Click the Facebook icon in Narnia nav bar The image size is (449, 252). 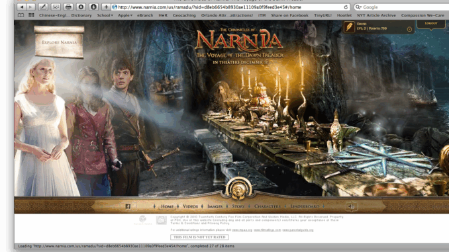click(x=128, y=206)
